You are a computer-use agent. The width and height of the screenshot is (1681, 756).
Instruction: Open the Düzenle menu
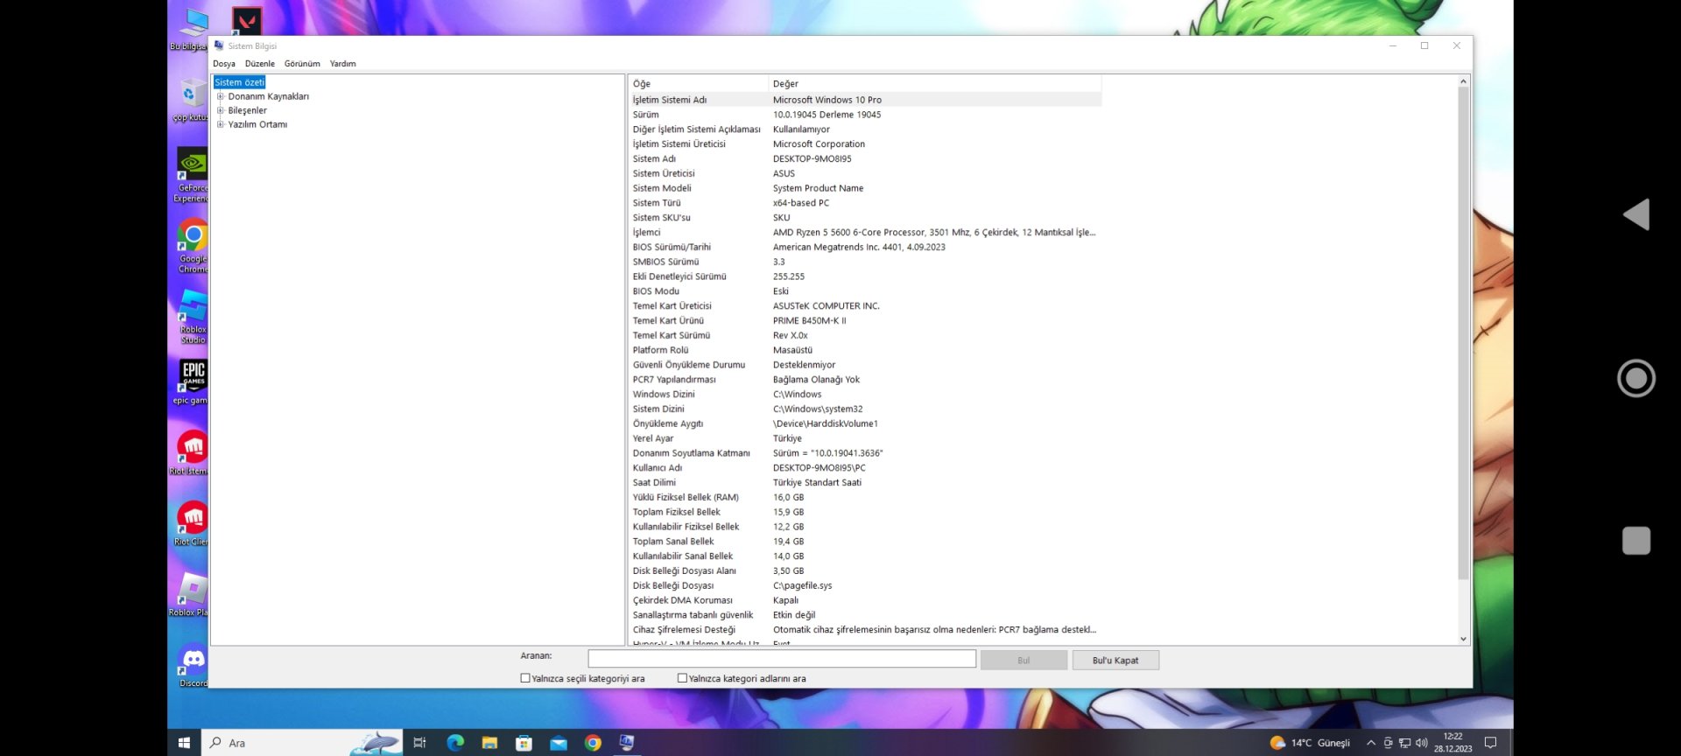pos(260,64)
